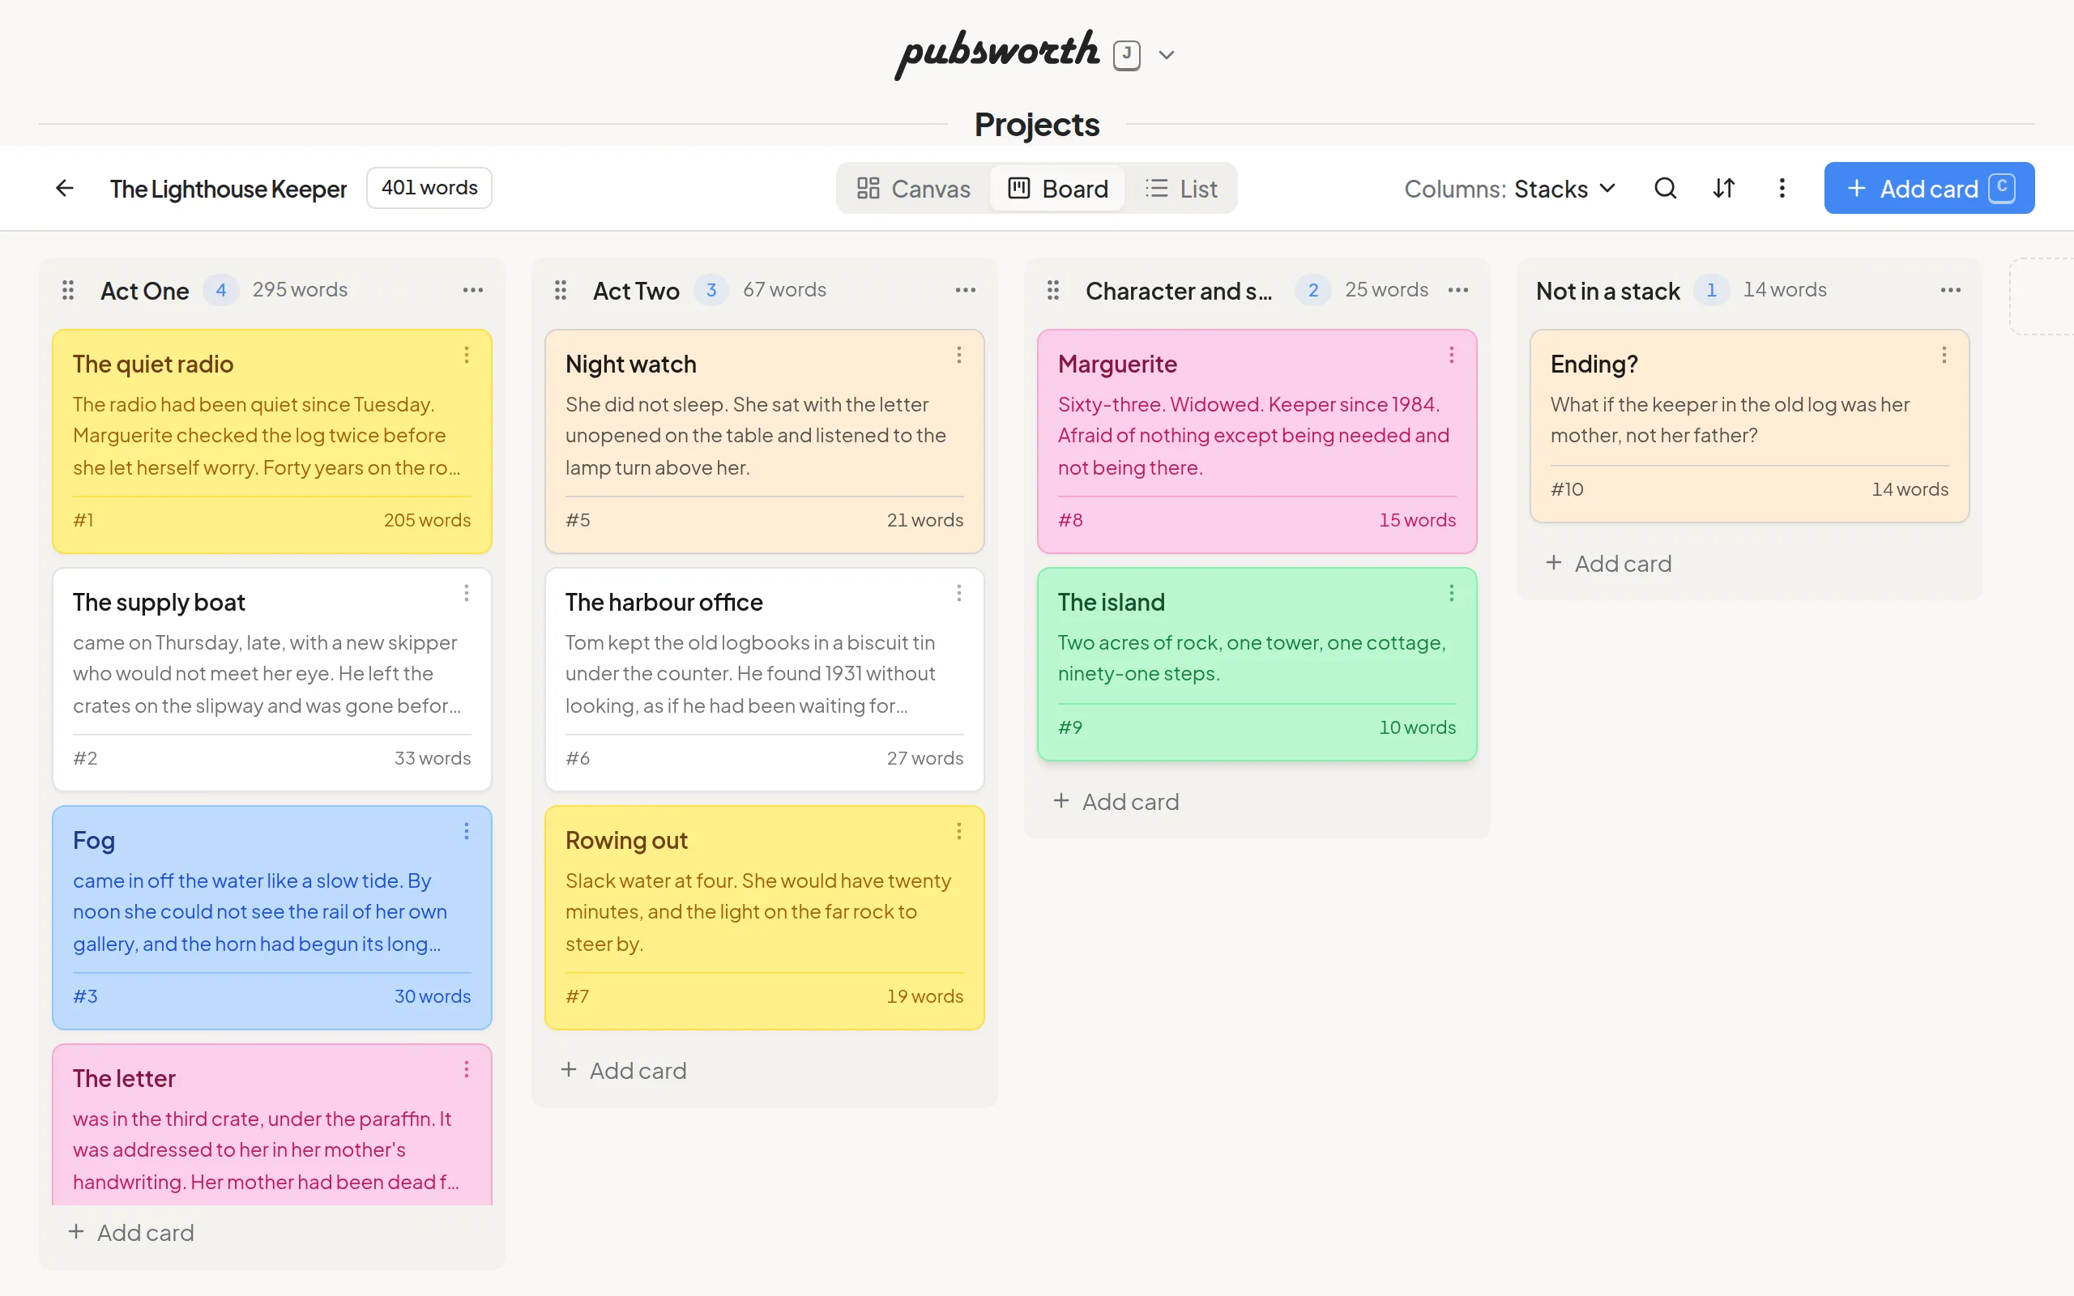Switch to the Canvas view
This screenshot has width=2074, height=1296.
(914, 189)
